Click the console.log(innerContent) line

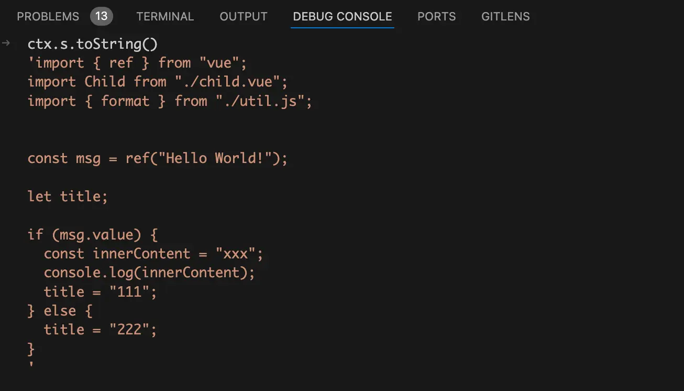pos(149,273)
